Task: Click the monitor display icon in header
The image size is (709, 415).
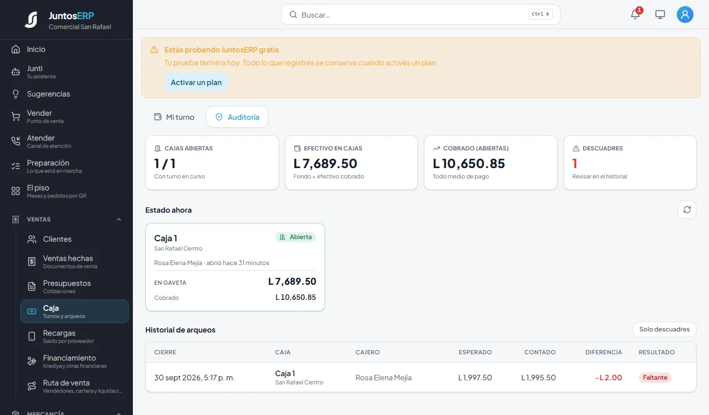Action: pos(660,15)
